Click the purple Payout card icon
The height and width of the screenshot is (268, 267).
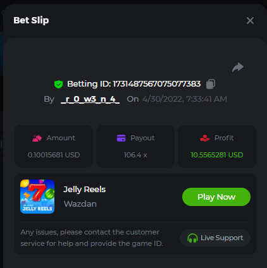pos(121,138)
